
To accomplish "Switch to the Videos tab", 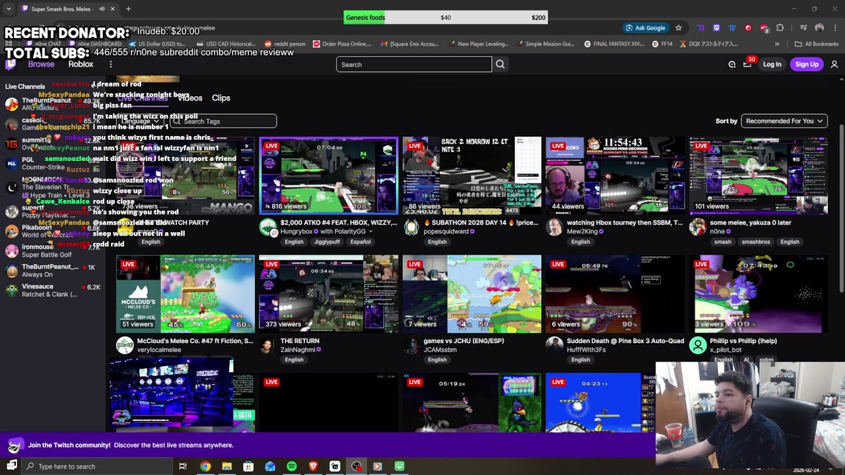I will click(x=190, y=98).
